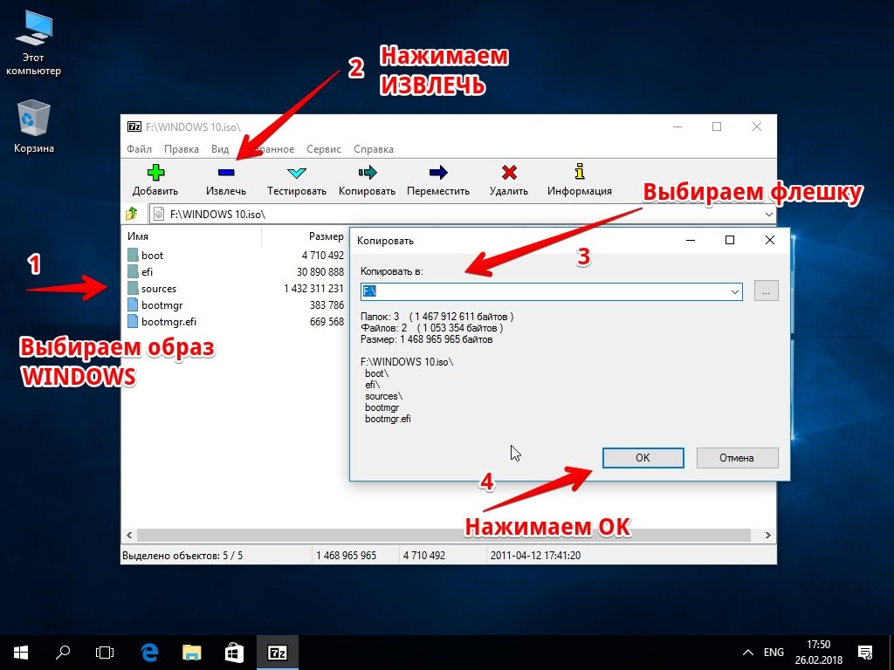Click the Копировать (Copy) toolbar icon
894x670 pixels.
pos(368,173)
